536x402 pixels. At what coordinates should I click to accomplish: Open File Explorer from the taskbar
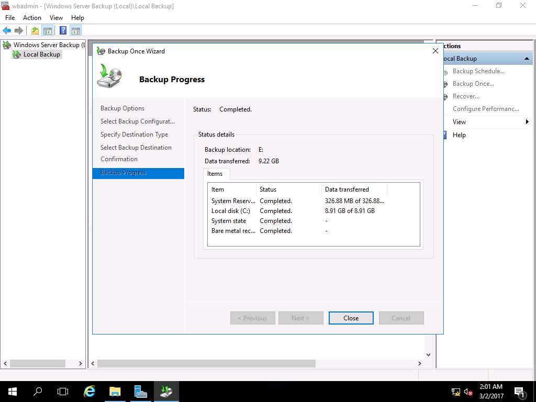coord(115,392)
